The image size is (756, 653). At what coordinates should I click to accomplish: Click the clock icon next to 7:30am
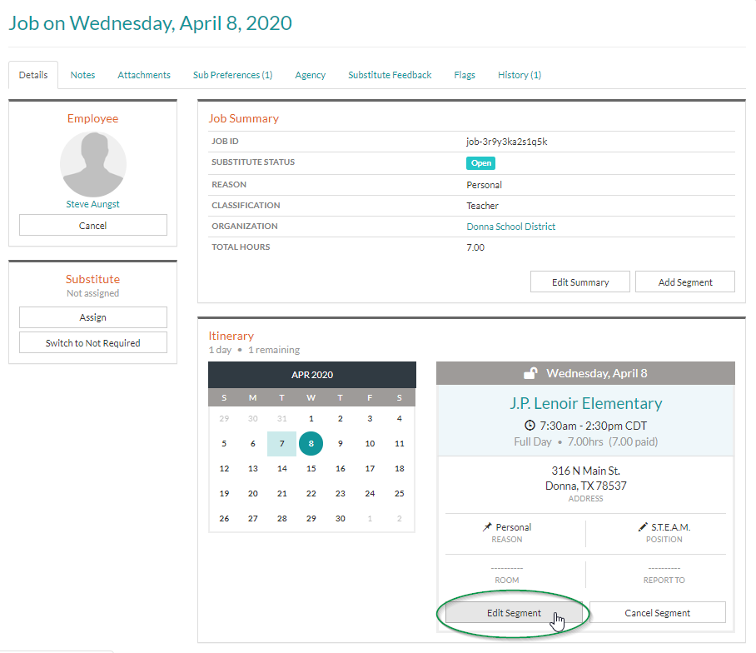coord(530,426)
